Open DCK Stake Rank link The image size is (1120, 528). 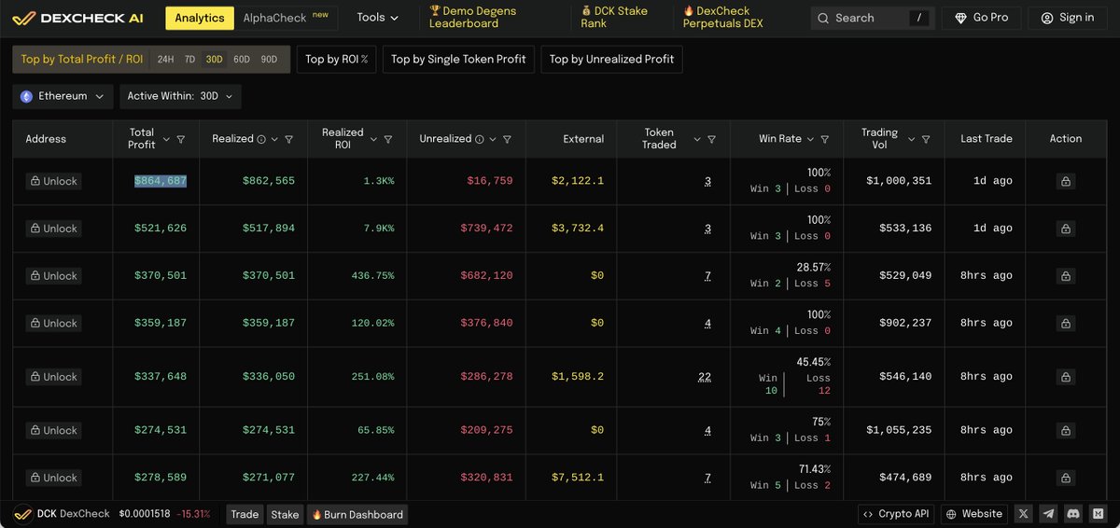[613, 18]
